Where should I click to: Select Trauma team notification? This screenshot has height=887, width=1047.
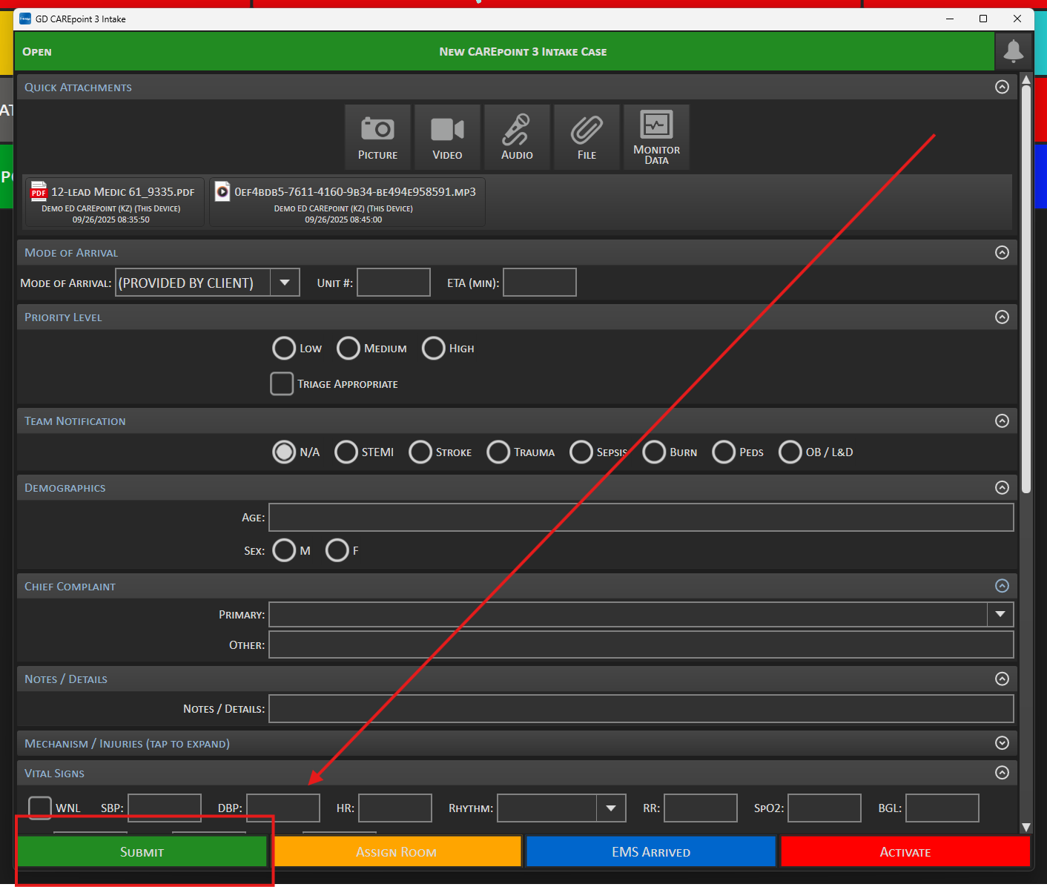coord(498,452)
